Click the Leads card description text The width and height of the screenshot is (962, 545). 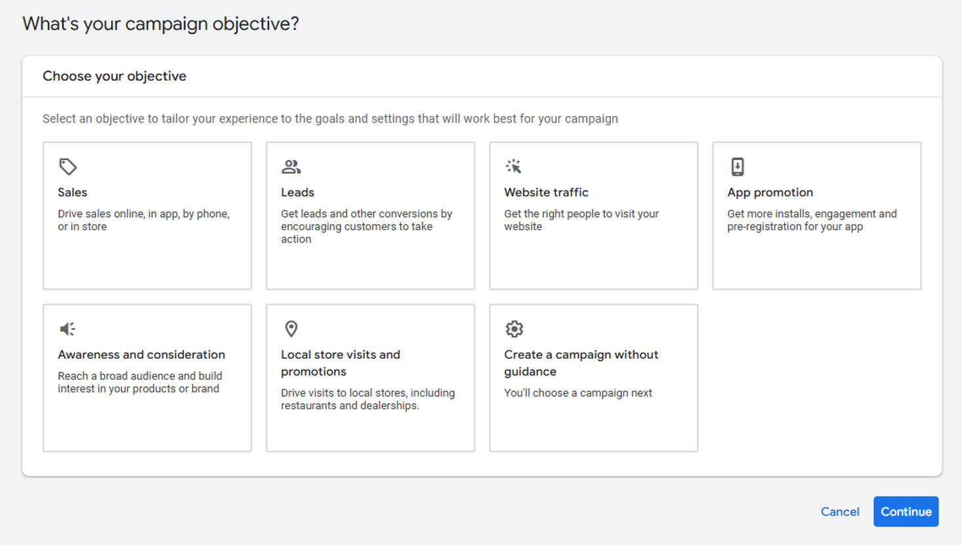[366, 226]
